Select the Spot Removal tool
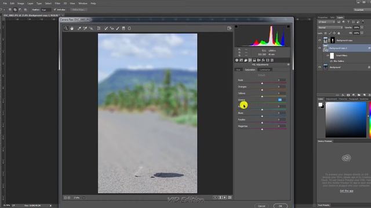This screenshot has width=371, height=208. pos(106,28)
